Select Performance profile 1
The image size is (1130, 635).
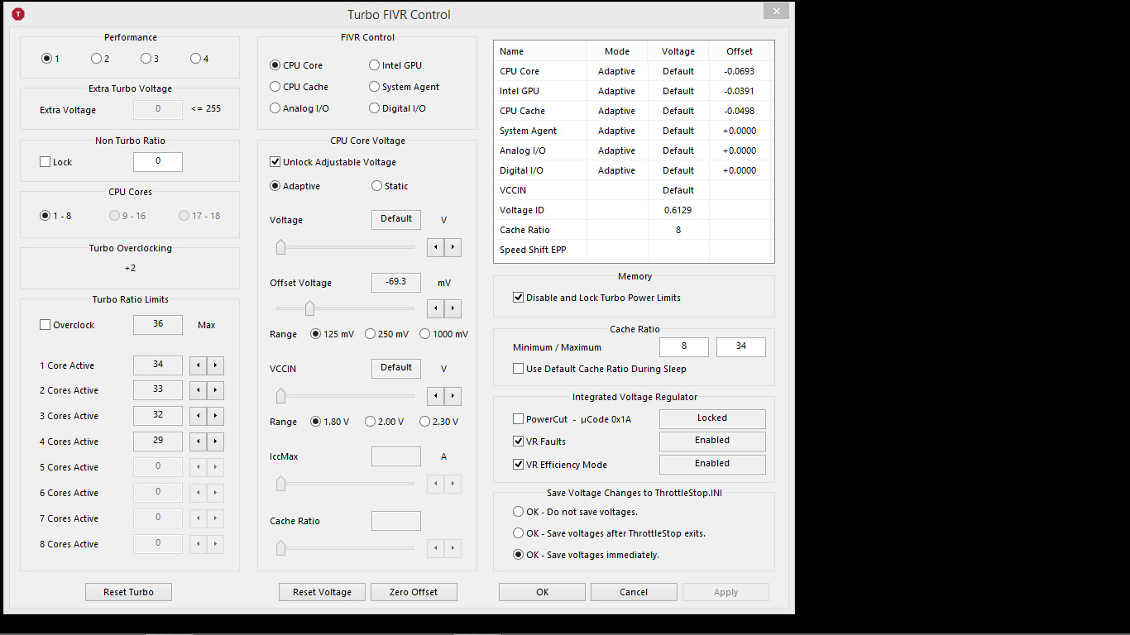50,59
